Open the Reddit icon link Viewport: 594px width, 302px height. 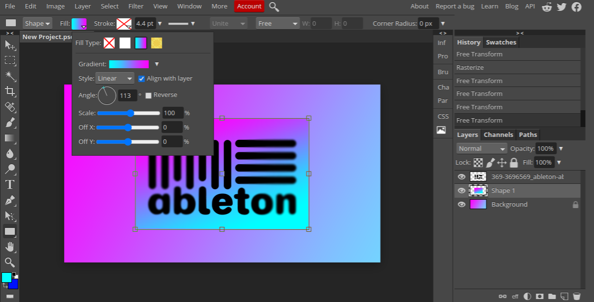point(547,6)
